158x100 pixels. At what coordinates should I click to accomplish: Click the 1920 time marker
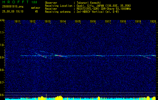tap(153, 21)
